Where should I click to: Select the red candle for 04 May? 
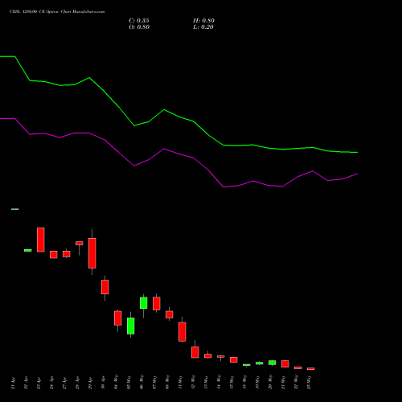pyautogui.click(x=118, y=318)
